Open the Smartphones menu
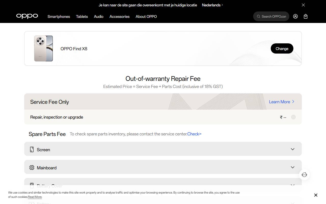The image size is (326, 204). (x=59, y=16)
